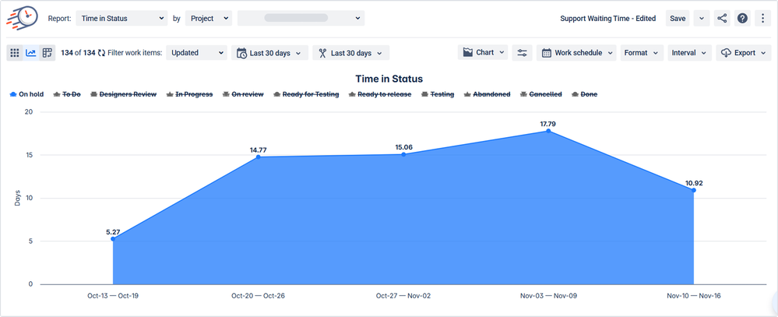Toggle Cancelled legend series
Screen dimensions: 778x317
click(540, 94)
